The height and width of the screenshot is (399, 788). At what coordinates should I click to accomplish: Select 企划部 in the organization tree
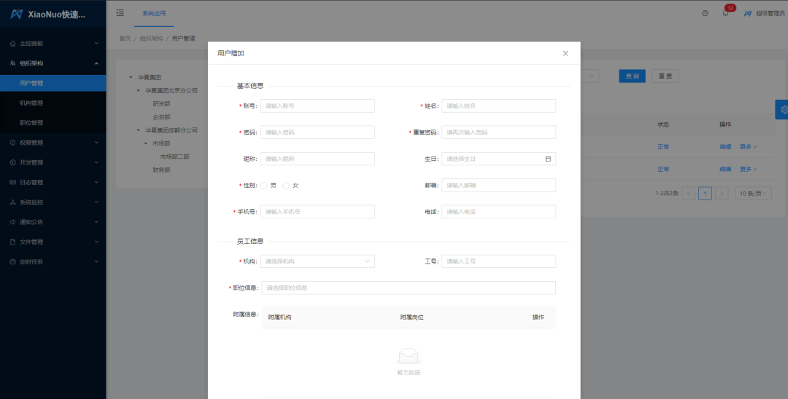161,116
